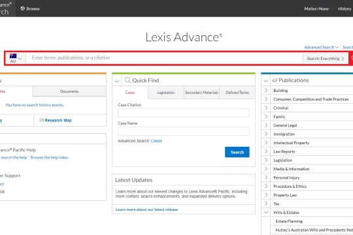Expand the Criminal publications category
Viewport: 353px width, 235px height.
point(266,108)
